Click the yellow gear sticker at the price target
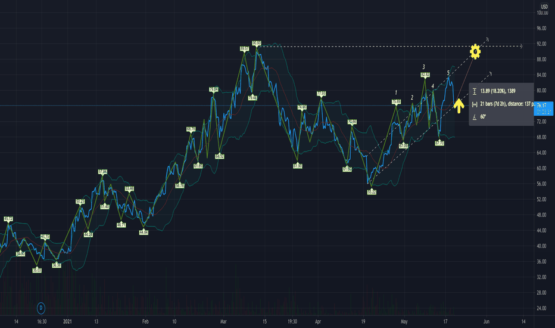 click(475, 52)
